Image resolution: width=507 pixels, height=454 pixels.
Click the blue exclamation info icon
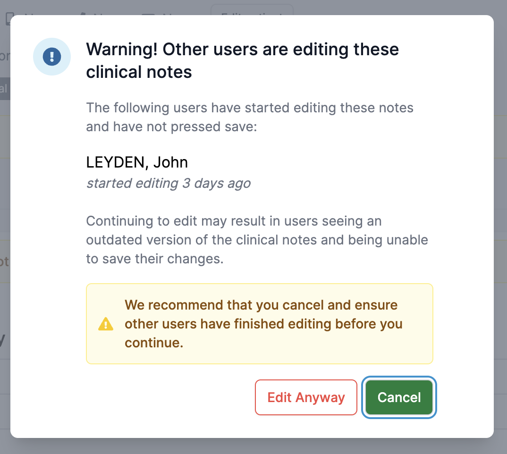pos(52,57)
